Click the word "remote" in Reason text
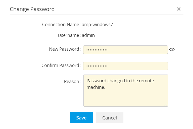 point(147,81)
